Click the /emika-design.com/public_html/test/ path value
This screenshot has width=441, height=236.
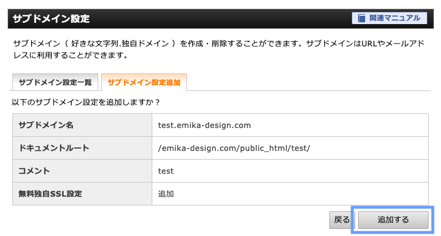click(234, 148)
